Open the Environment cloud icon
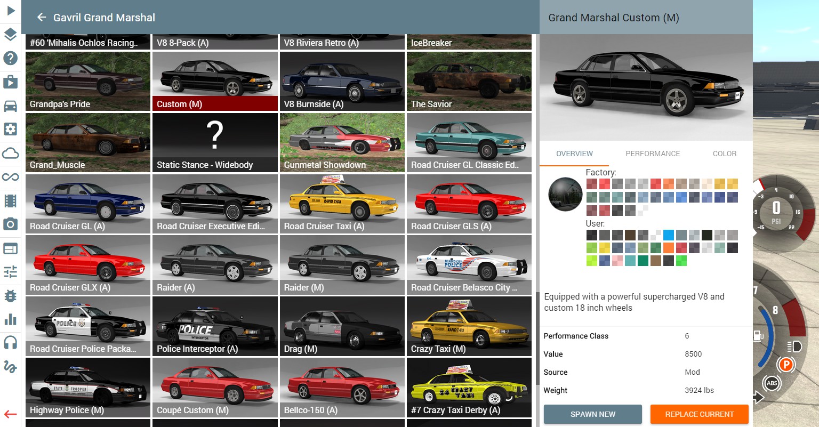Image resolution: width=819 pixels, height=427 pixels. point(10,154)
